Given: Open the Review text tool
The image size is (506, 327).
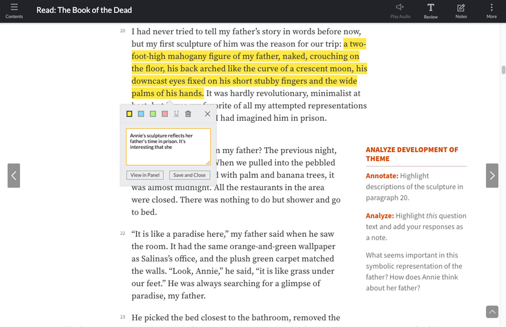Looking at the screenshot, I should 430,11.
